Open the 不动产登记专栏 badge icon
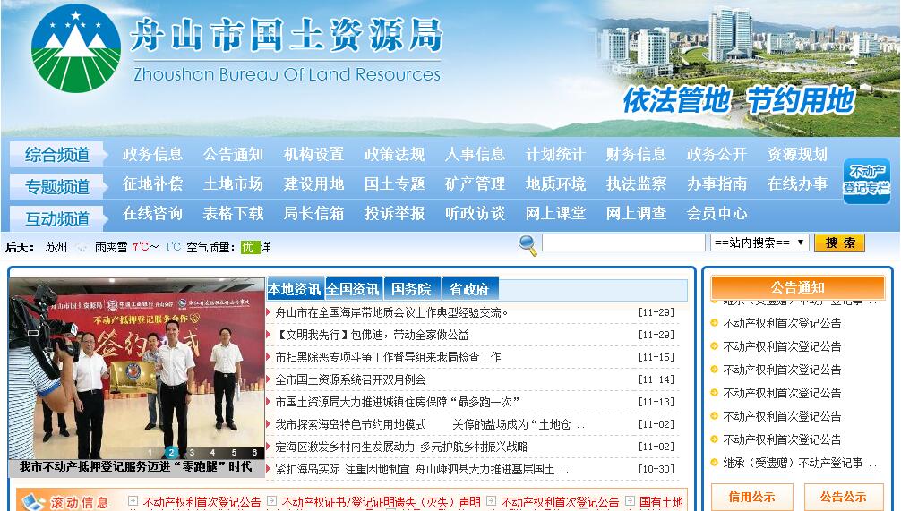The height and width of the screenshot is (511, 901). (866, 181)
